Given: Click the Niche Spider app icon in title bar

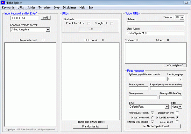Looking at the screenshot, I should click(x=3, y=3).
